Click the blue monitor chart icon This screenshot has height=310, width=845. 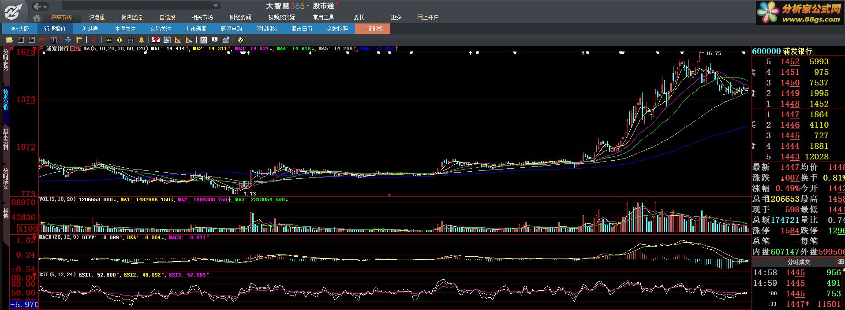tap(167, 40)
